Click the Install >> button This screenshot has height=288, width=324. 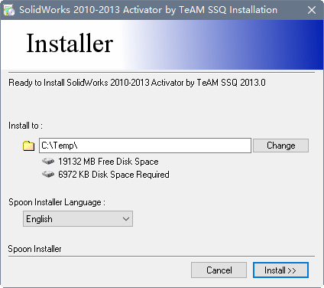(x=280, y=270)
